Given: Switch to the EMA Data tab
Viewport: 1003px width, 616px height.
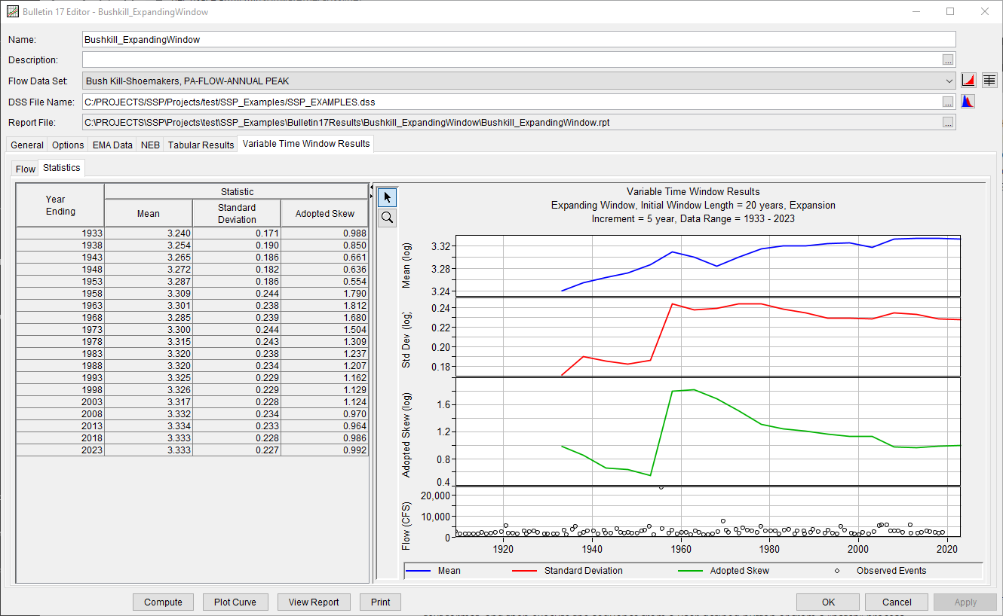Looking at the screenshot, I should (112, 145).
